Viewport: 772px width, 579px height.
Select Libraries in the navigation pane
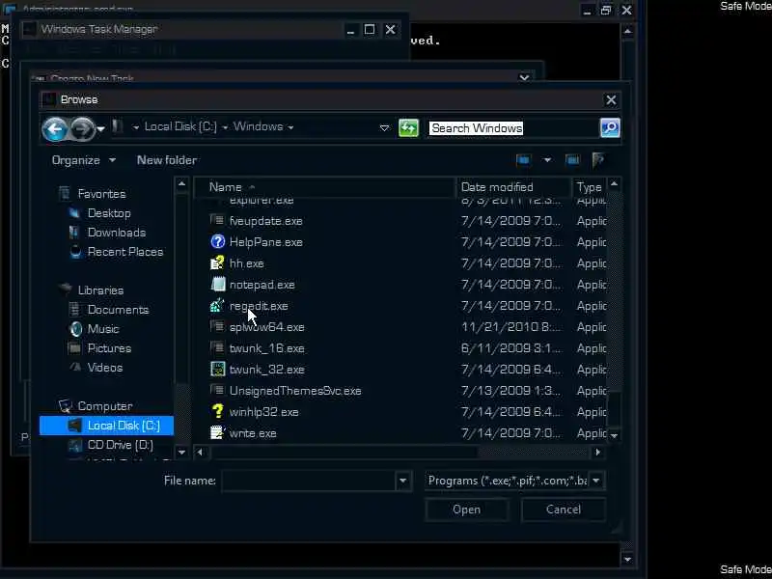click(x=100, y=290)
